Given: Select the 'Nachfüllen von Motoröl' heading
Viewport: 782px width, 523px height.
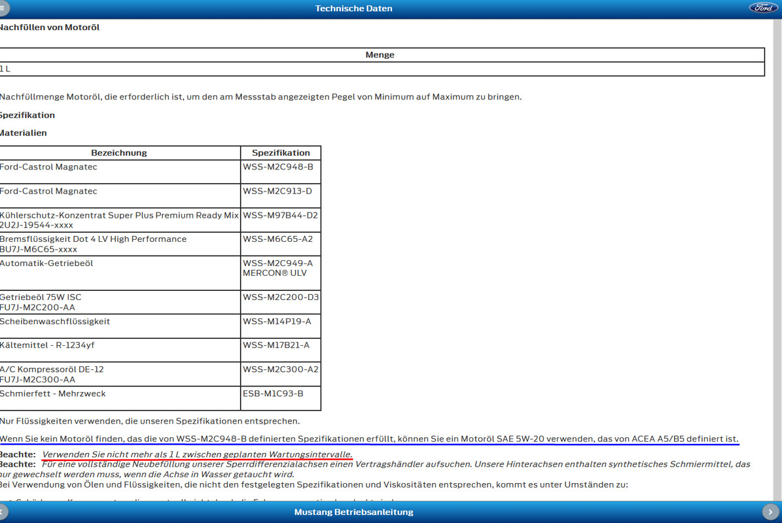Looking at the screenshot, I should coord(49,27).
